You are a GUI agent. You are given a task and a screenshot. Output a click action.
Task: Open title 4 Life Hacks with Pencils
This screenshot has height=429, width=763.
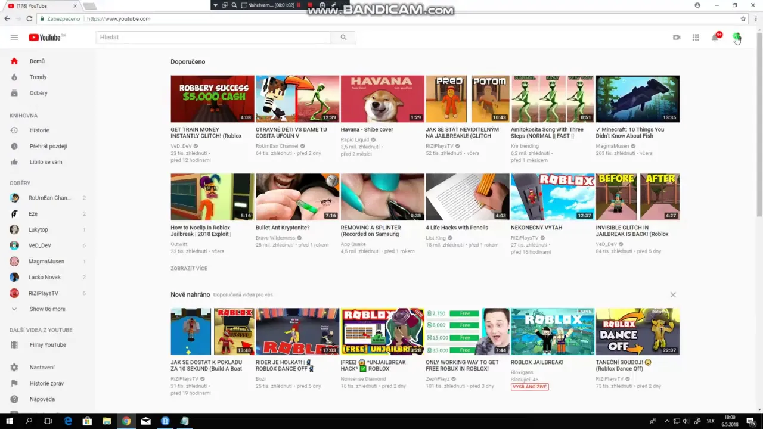457,228
